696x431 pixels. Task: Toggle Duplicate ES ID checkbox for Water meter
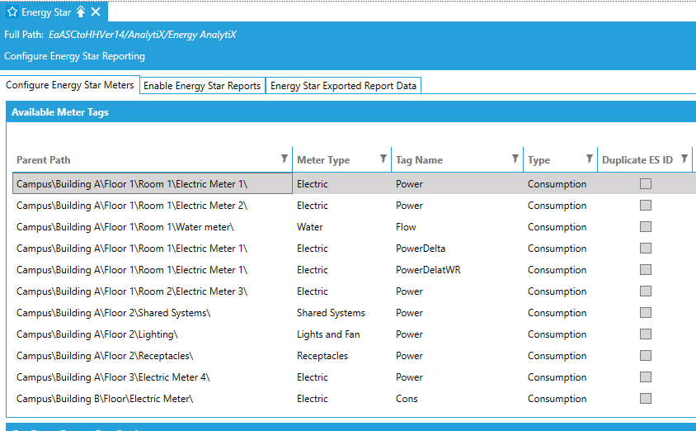646,227
